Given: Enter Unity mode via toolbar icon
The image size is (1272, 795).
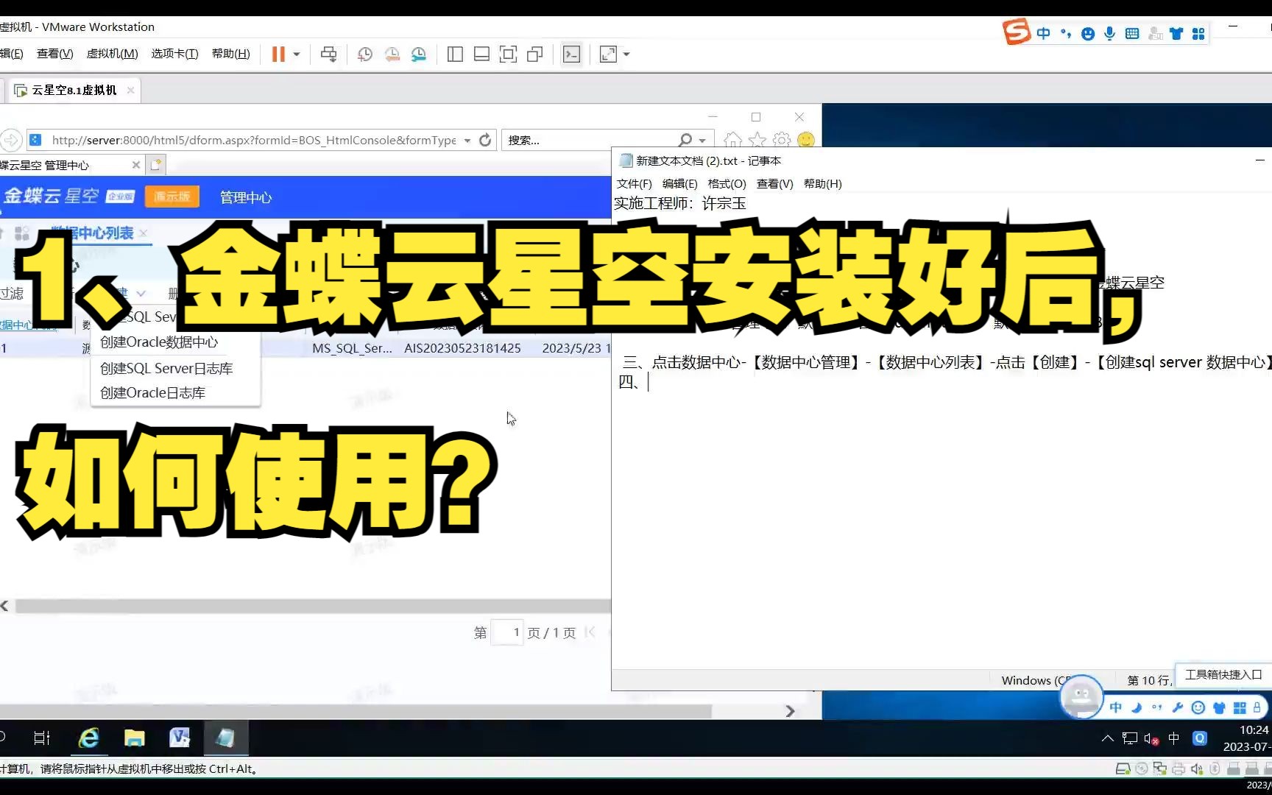Looking at the screenshot, I should pyautogui.click(x=535, y=54).
